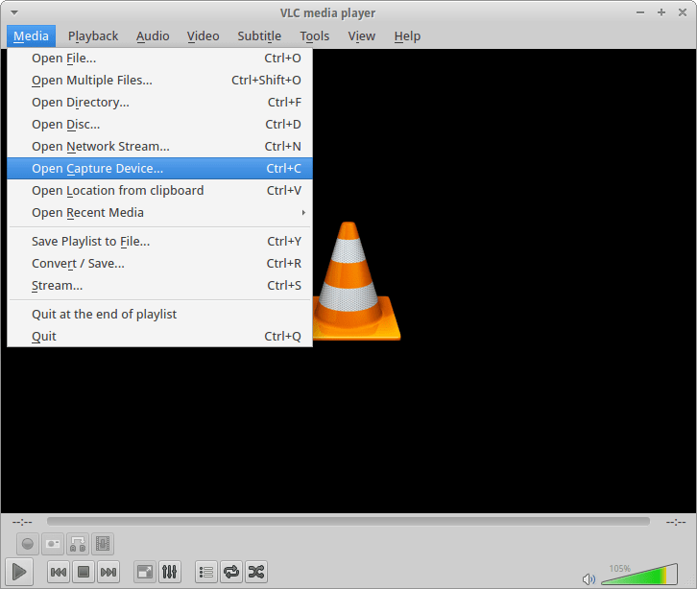Expand Open Recent Media submenu
This screenshot has height=589, width=697.
[160, 213]
